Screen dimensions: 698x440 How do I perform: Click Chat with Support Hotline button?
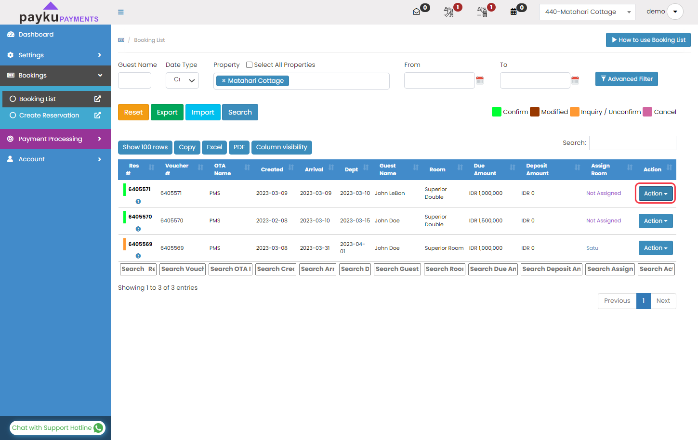[57, 428]
